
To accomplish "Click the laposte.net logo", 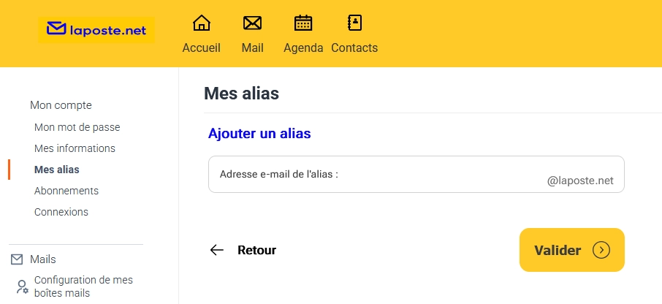I will point(96,30).
